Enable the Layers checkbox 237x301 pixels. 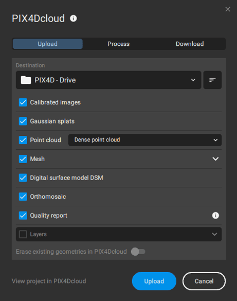click(x=23, y=234)
